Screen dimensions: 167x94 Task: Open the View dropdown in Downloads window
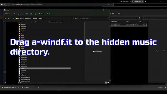[113, 13]
